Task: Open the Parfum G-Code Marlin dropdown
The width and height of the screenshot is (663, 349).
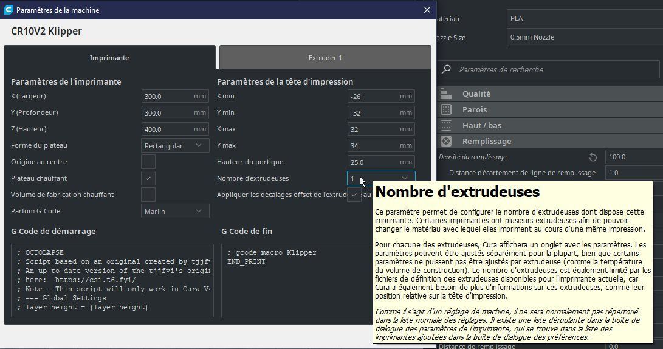Action: pyautogui.click(x=175, y=211)
